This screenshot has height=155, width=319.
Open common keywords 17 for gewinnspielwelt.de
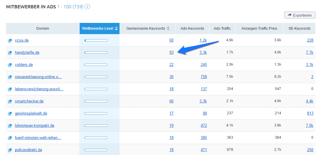[x=171, y=113]
